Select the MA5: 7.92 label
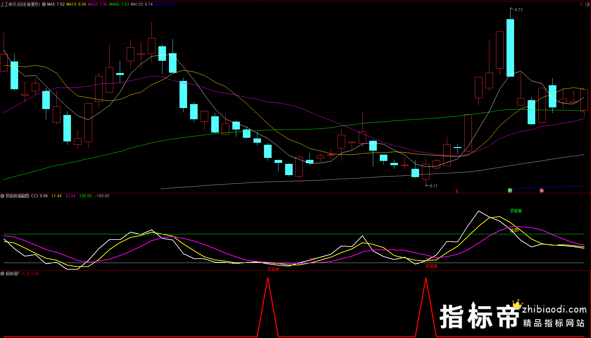Image resolution: width=591 pixels, height=338 pixels. tap(56, 4)
